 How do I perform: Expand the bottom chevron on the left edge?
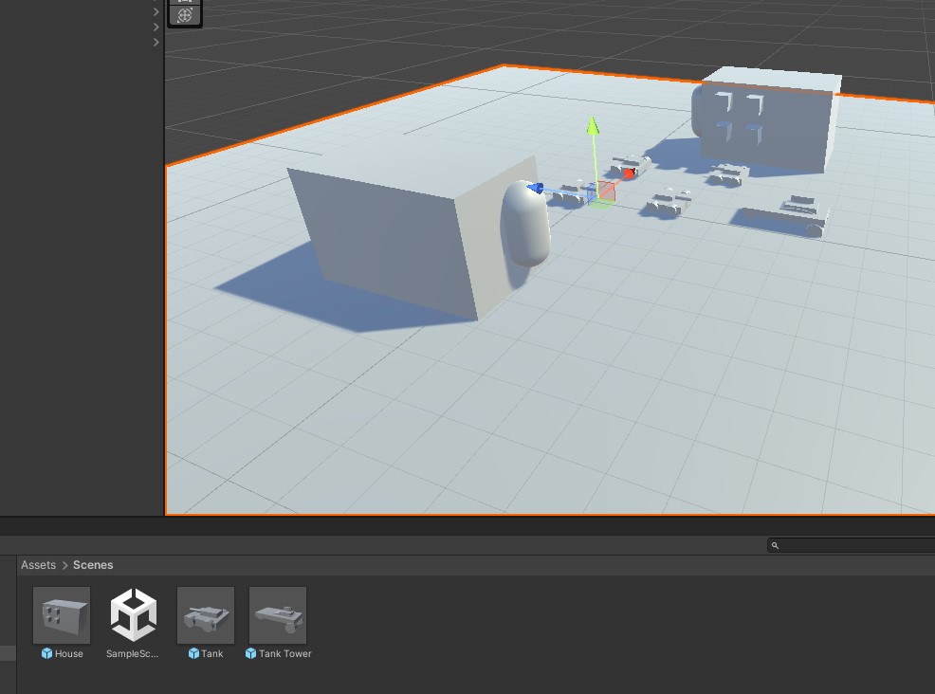(x=156, y=42)
